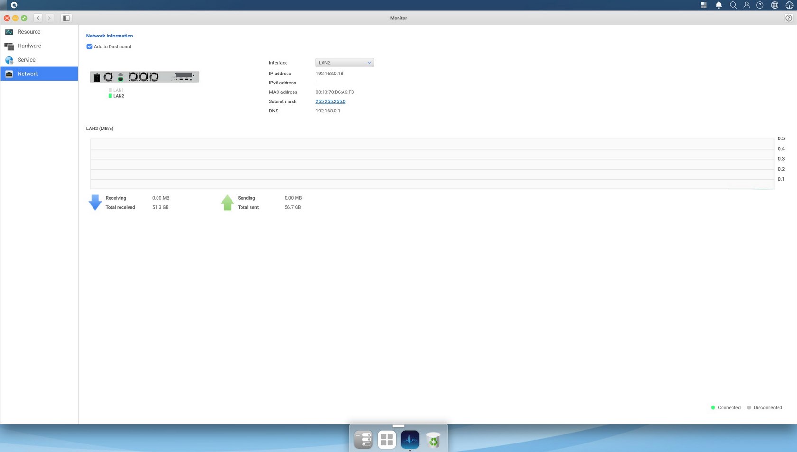797x452 pixels.
Task: Go forward with the right arrow
Action: 49,18
